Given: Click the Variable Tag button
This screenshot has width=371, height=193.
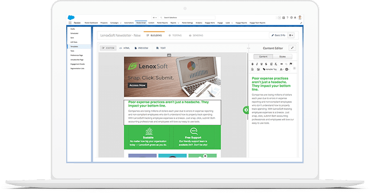Looking at the screenshot, I should point(270,70).
